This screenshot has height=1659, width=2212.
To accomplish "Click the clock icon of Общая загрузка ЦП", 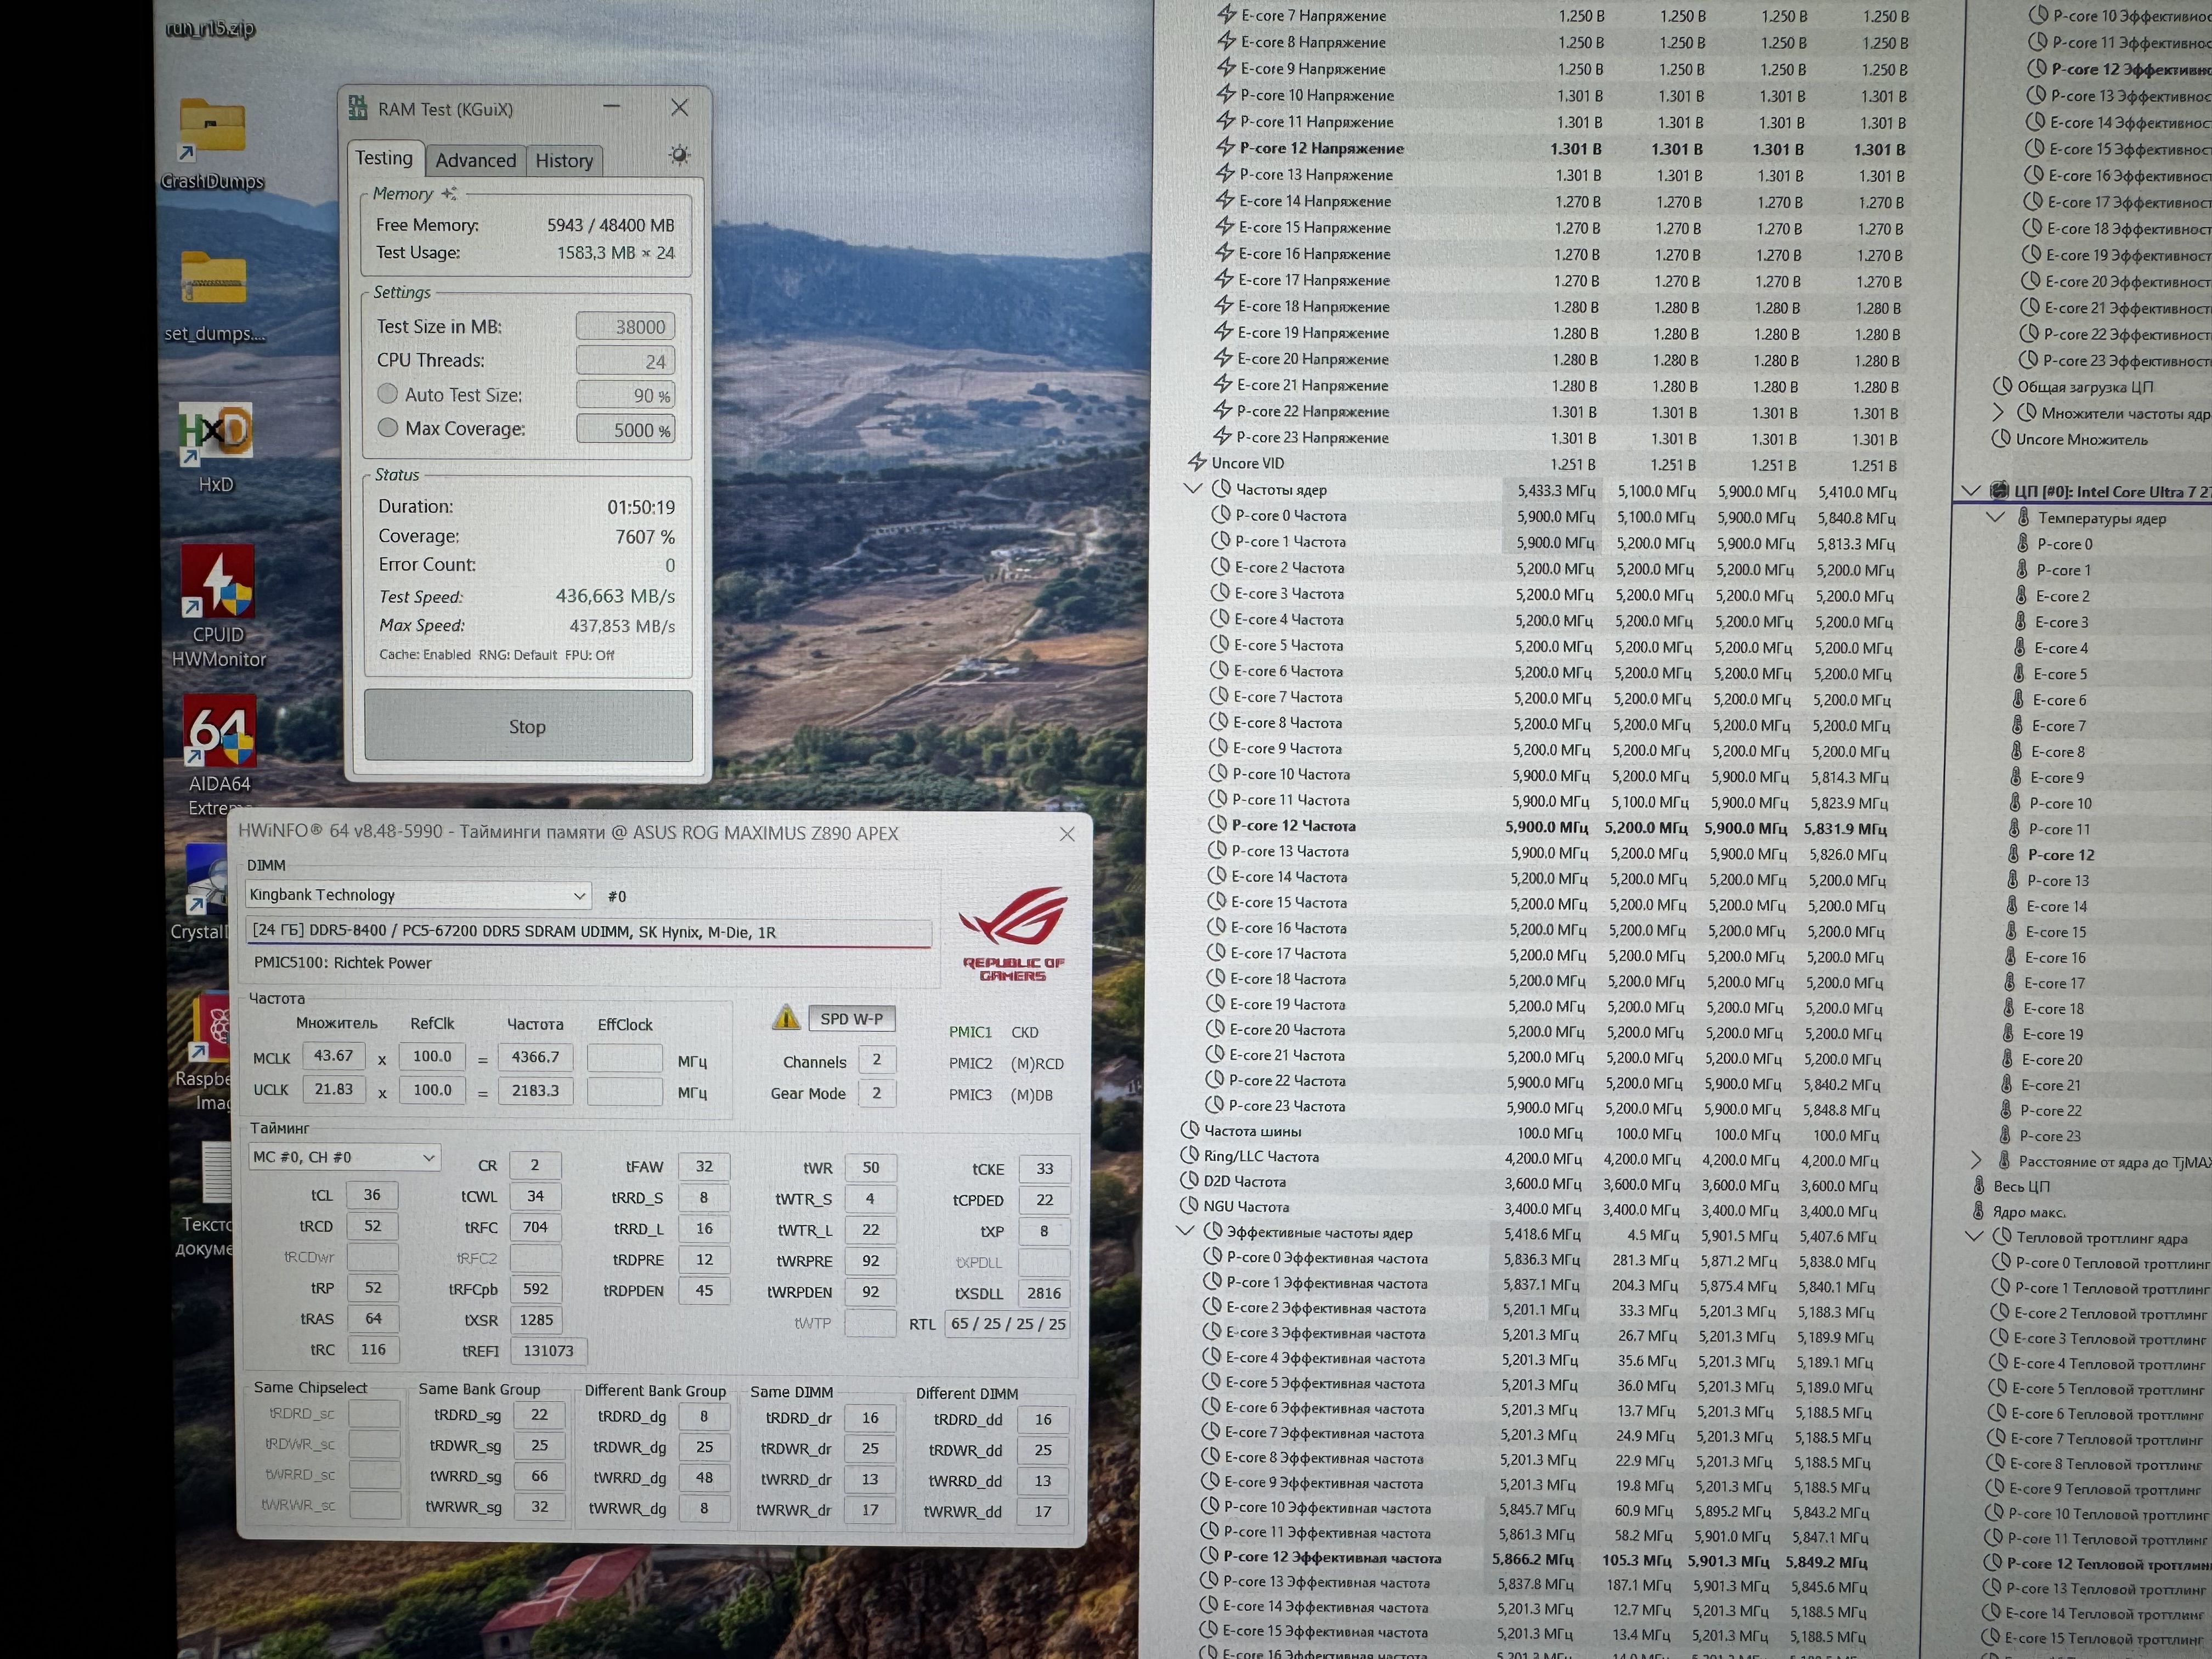I will [2002, 387].
